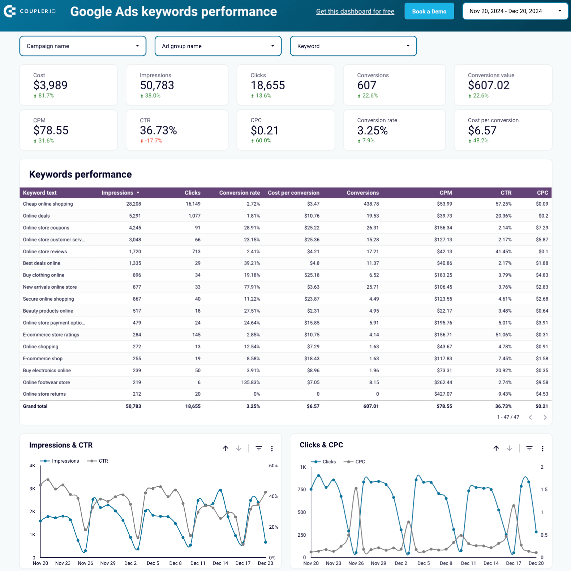The height and width of the screenshot is (571, 571).
Task: Open the Keyword filter dropdown
Action: pos(353,46)
